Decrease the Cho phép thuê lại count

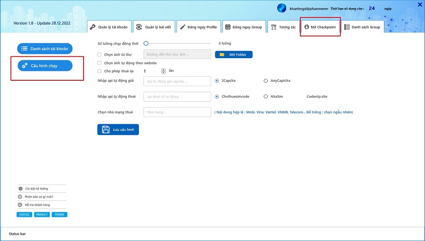pyautogui.click(x=163, y=72)
